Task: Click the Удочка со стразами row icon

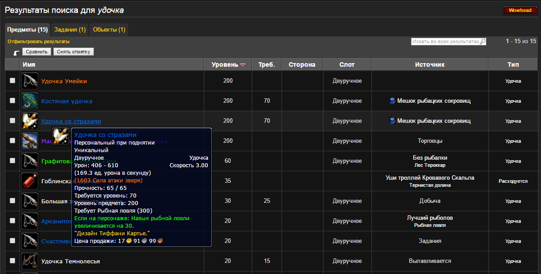Action: click(30, 121)
